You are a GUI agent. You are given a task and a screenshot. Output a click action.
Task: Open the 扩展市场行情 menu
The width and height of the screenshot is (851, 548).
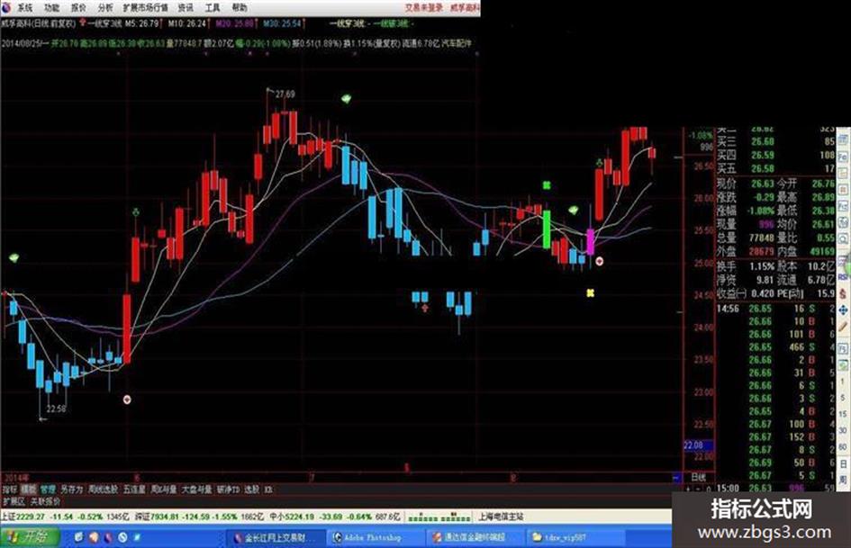pos(146,7)
